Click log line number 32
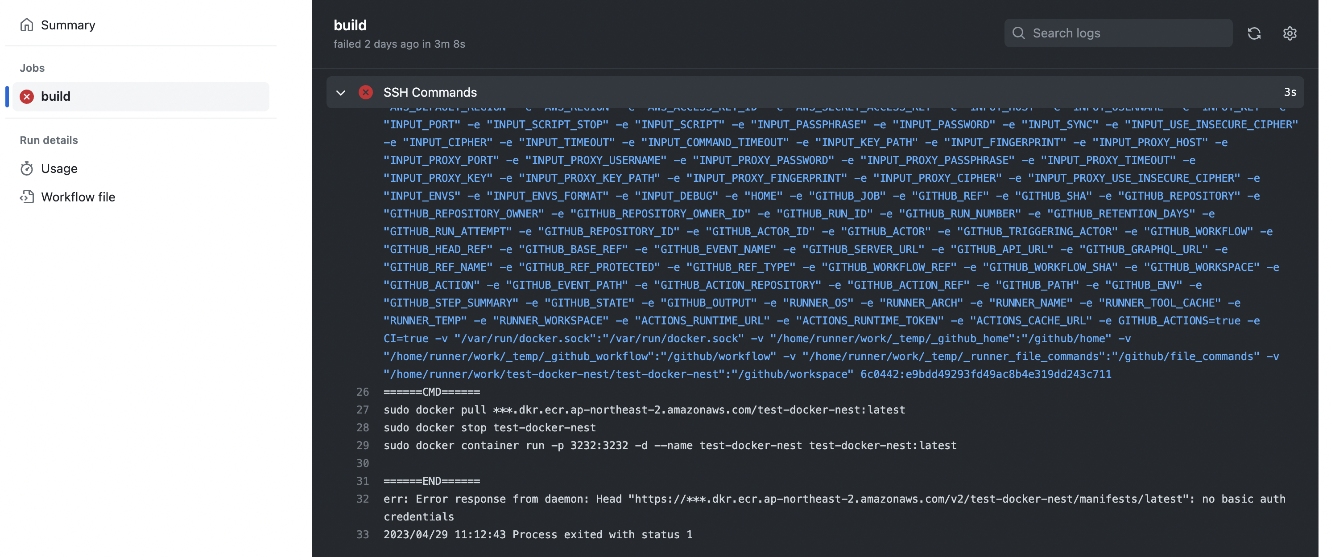 click(363, 499)
